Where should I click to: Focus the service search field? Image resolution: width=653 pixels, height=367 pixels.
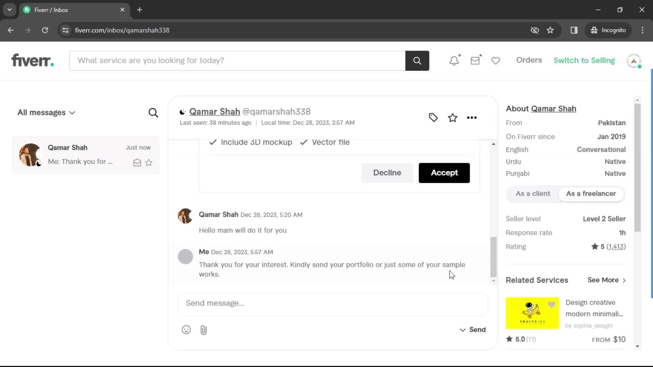(237, 60)
